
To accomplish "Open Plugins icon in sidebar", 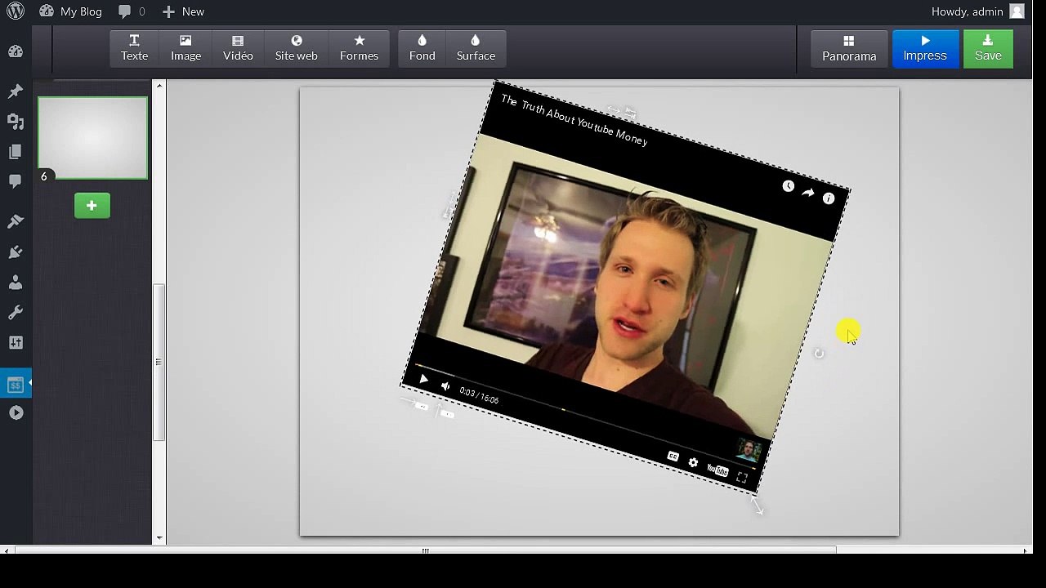I will (x=16, y=252).
